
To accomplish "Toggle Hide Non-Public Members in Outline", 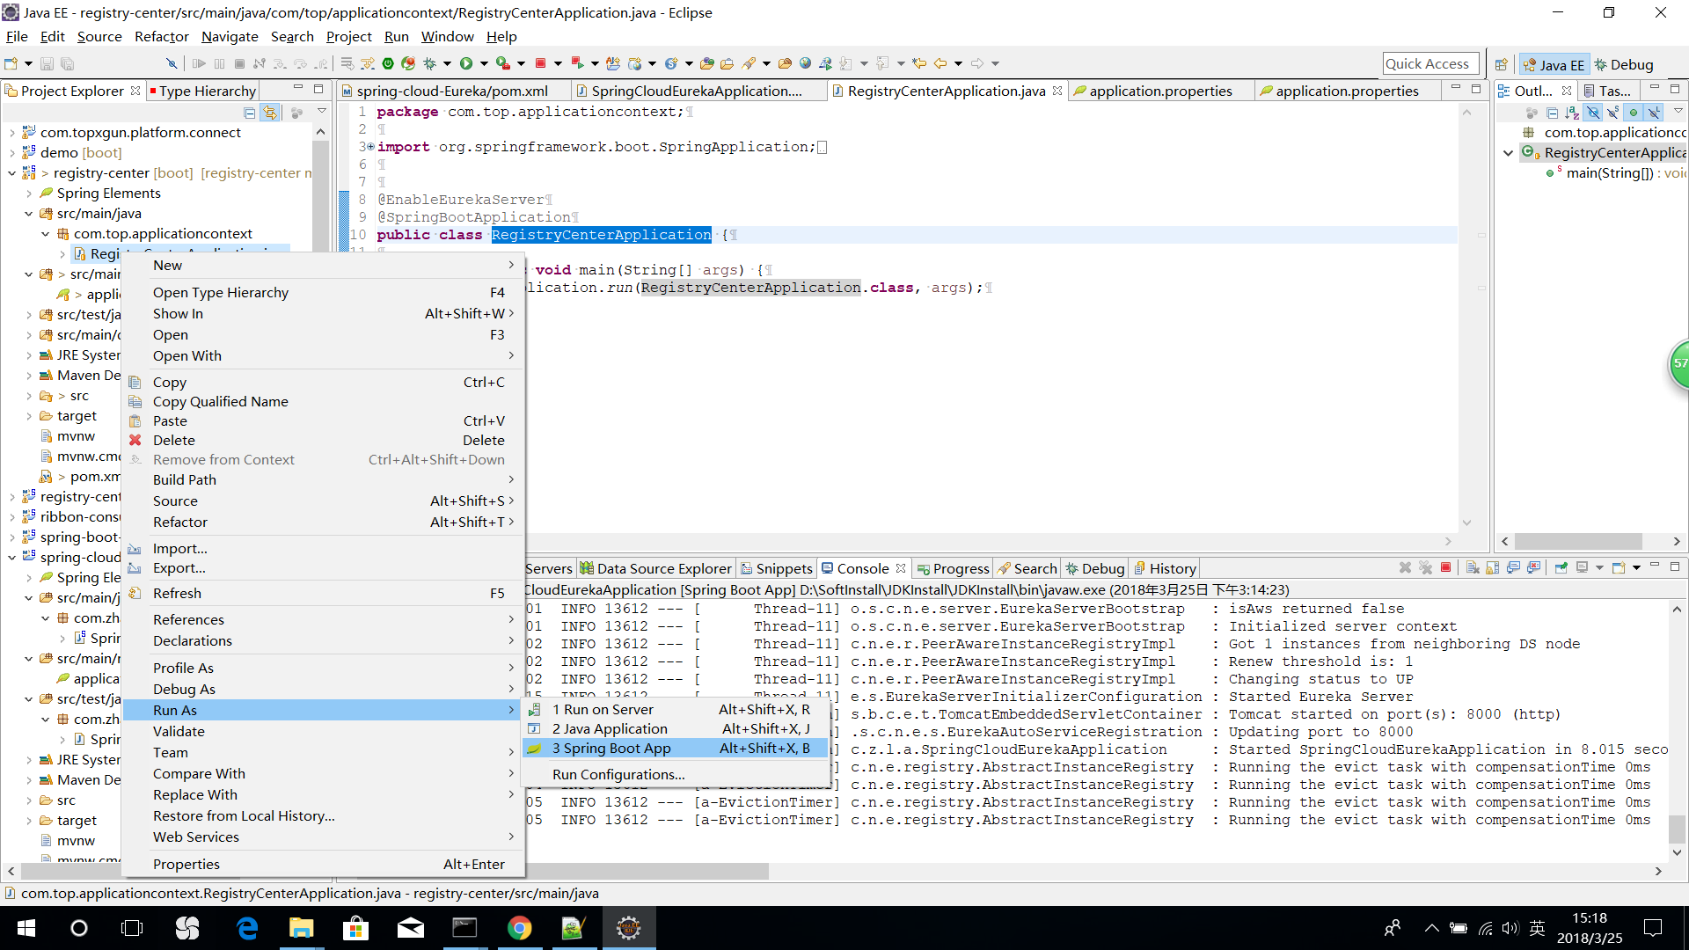I will (1634, 113).
